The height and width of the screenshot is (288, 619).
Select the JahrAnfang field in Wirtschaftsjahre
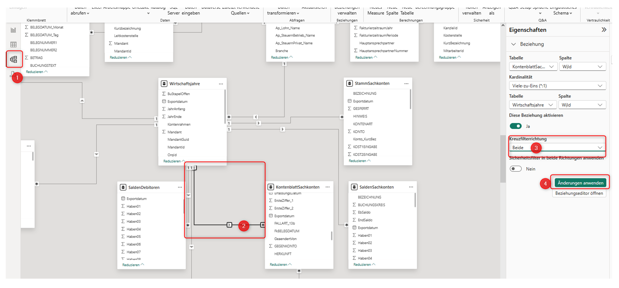176,109
